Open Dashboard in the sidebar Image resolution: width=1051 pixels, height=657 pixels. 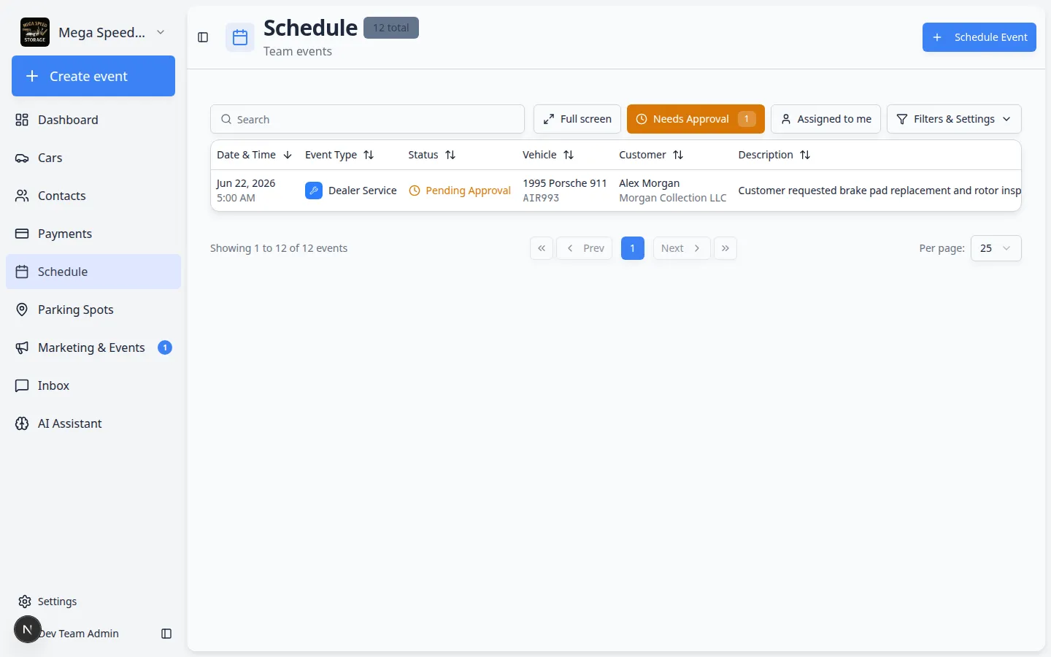[93, 120]
